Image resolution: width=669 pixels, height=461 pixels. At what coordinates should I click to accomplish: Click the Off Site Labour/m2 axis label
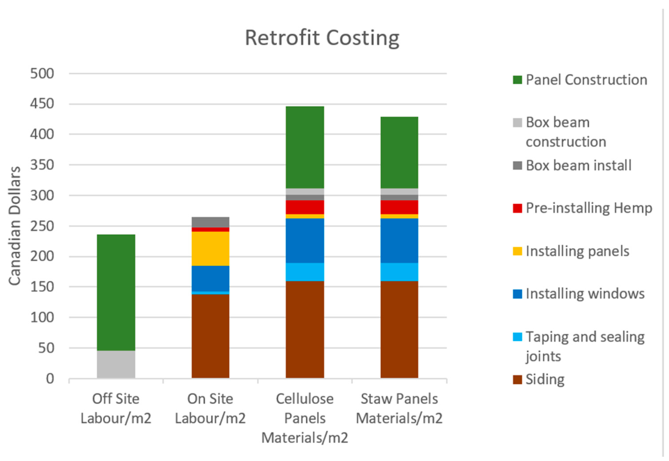[x=116, y=408]
